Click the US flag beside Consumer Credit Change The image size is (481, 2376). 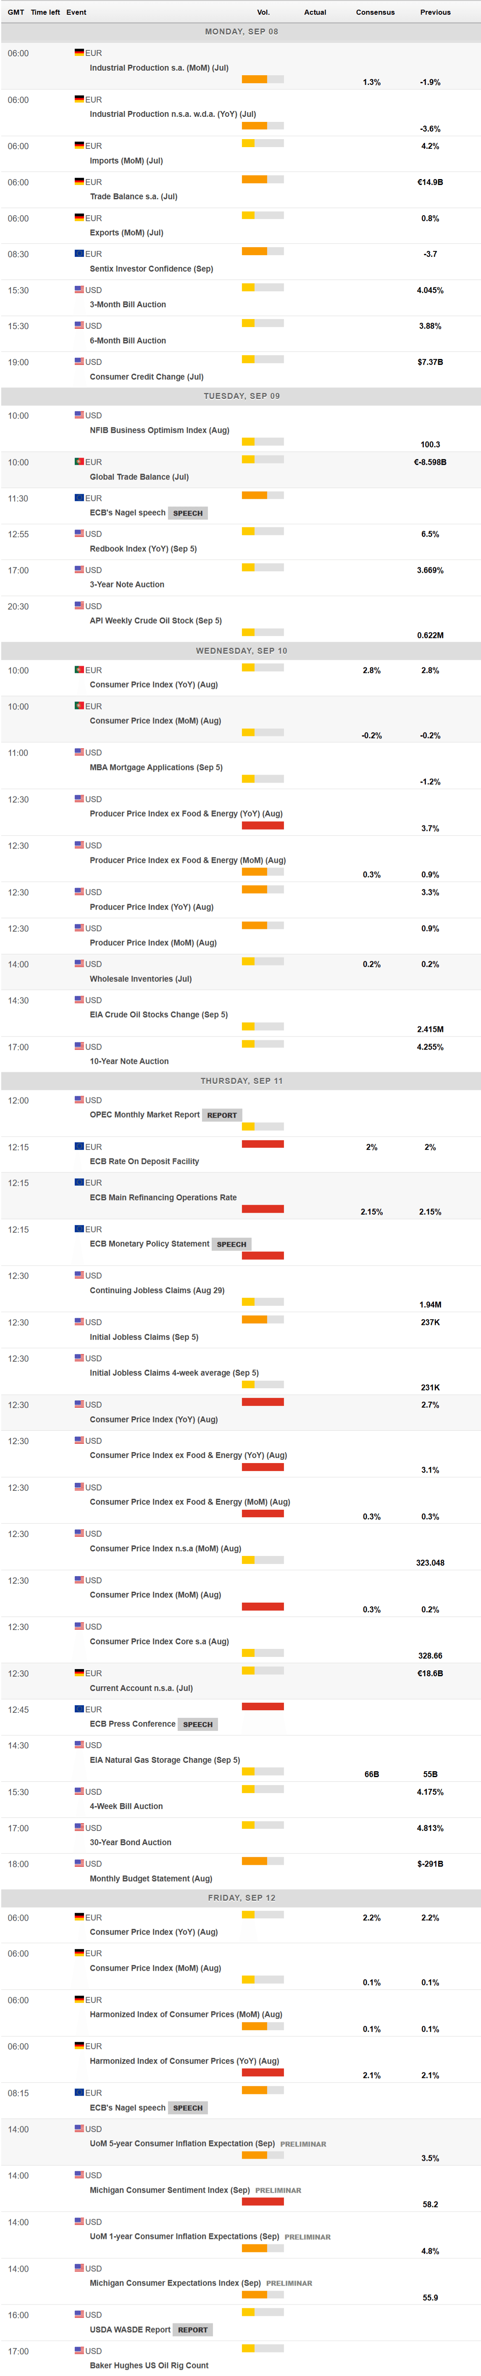[x=79, y=361]
